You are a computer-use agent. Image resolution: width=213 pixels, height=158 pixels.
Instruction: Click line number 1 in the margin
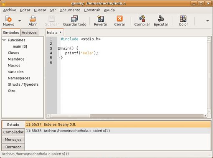51,39
